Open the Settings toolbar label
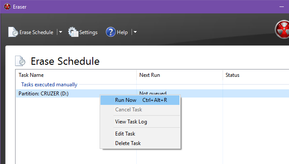 tap(88, 32)
